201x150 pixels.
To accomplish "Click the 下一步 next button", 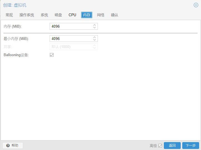I will (x=191, y=146).
